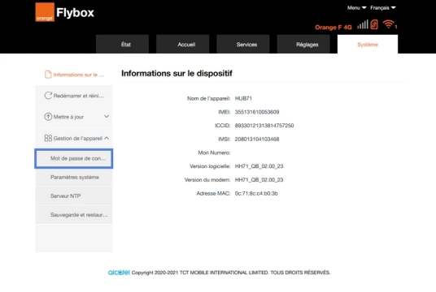Open Sauvegarde et restauration sidebar entry
This screenshot has height=292, width=436.
tap(74, 215)
